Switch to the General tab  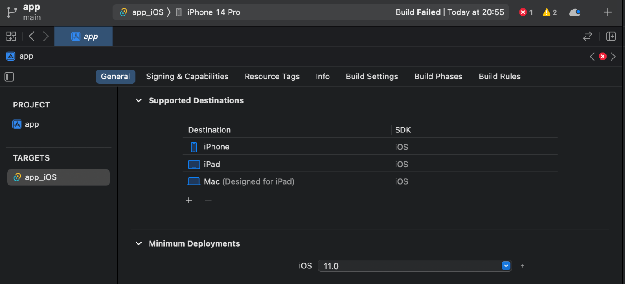pyautogui.click(x=116, y=77)
